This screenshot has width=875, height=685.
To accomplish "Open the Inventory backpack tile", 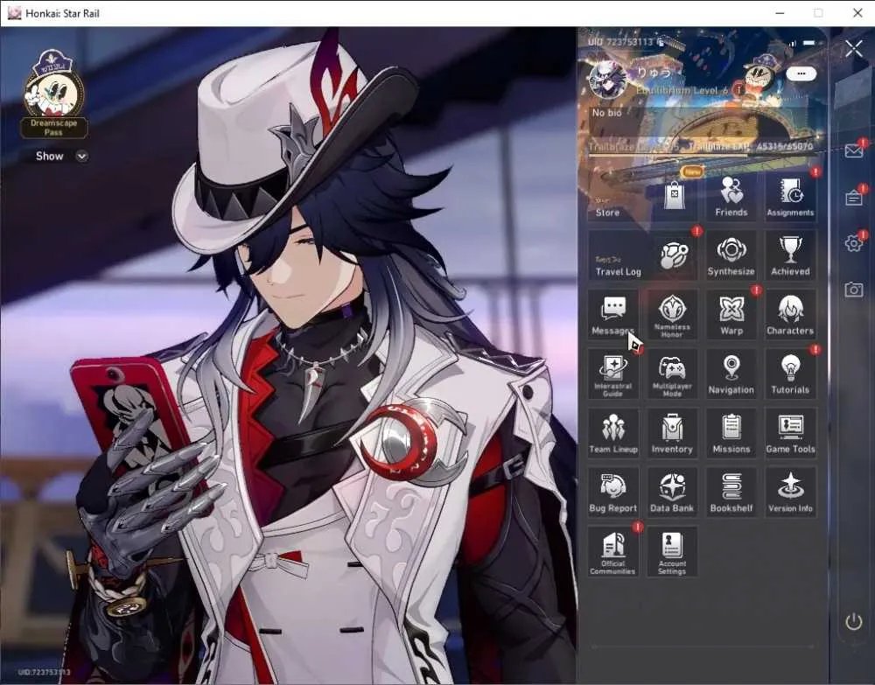I will 672,433.
